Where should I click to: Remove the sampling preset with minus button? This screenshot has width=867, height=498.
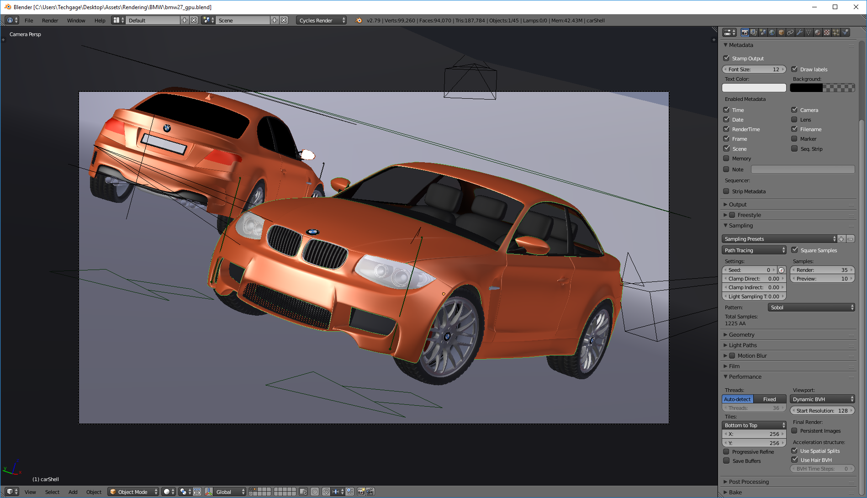851,239
